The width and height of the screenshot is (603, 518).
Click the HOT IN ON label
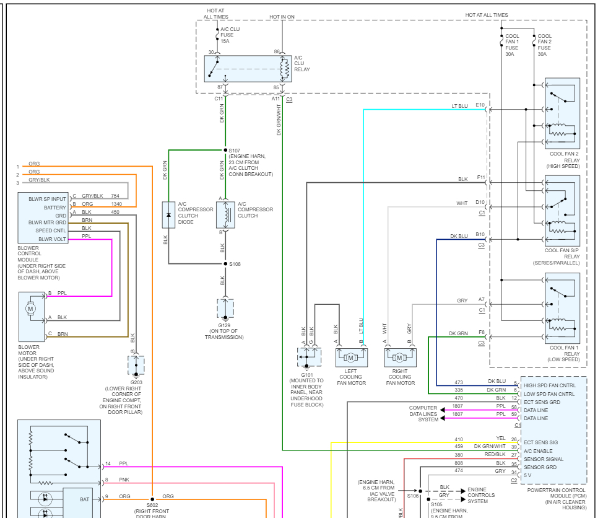[x=282, y=17]
